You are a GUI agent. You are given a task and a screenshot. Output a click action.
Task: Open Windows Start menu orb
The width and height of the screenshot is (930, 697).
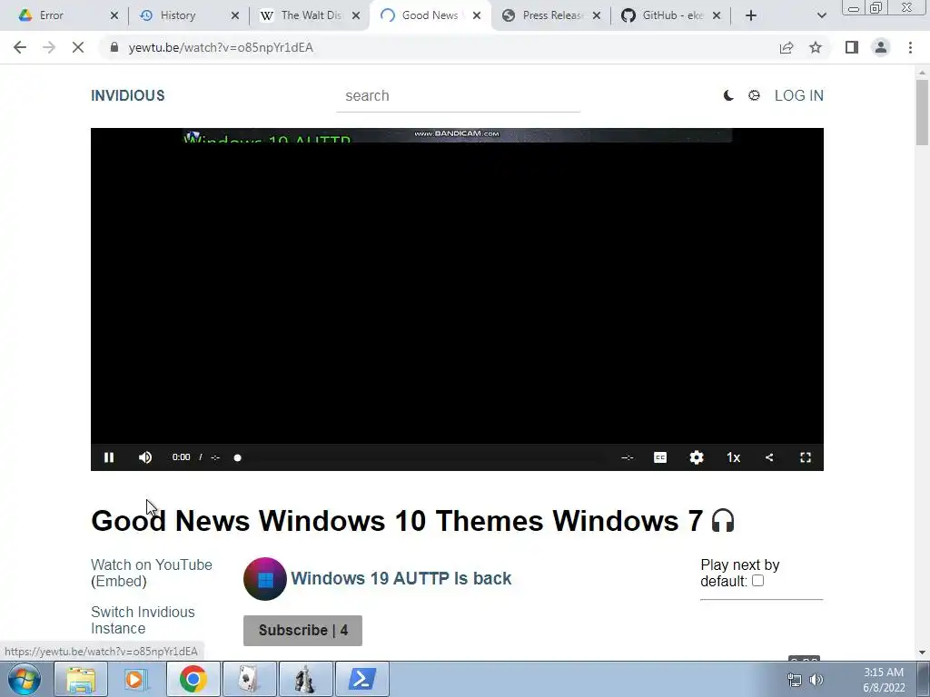click(25, 679)
